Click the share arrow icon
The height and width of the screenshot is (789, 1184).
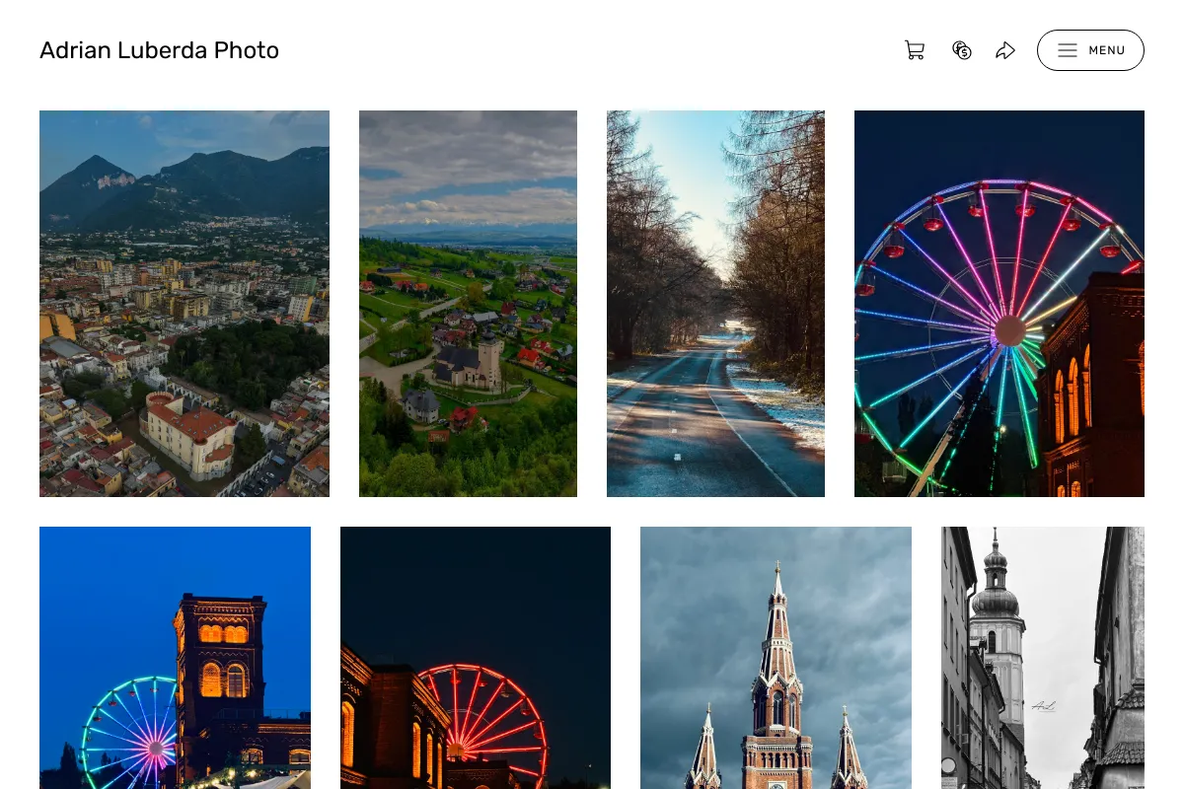tap(1005, 50)
